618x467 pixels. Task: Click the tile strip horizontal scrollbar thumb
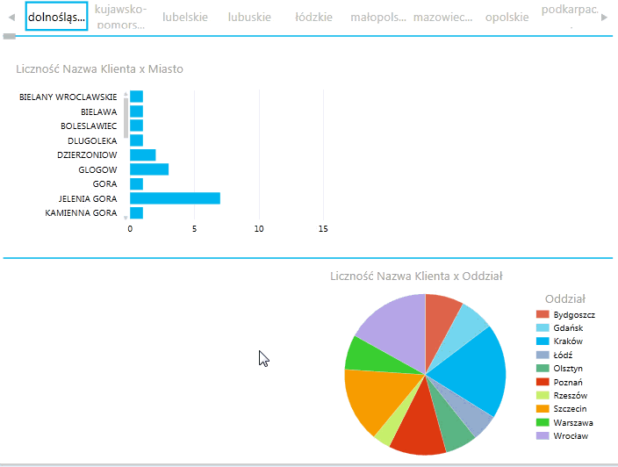click(x=9, y=37)
